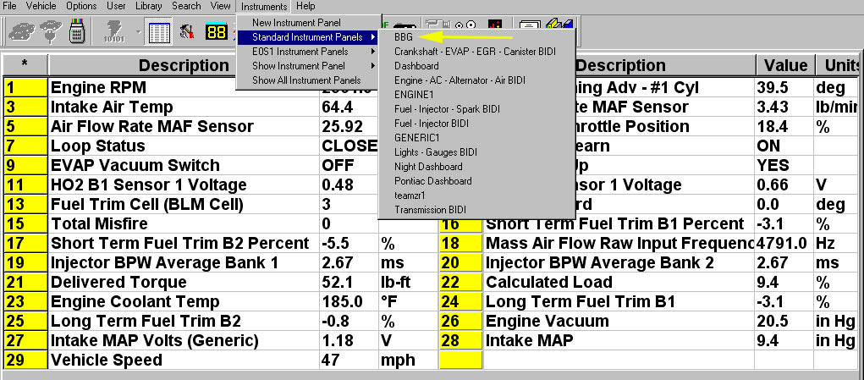Select the Vehicle Speed row number 29

coord(25,361)
